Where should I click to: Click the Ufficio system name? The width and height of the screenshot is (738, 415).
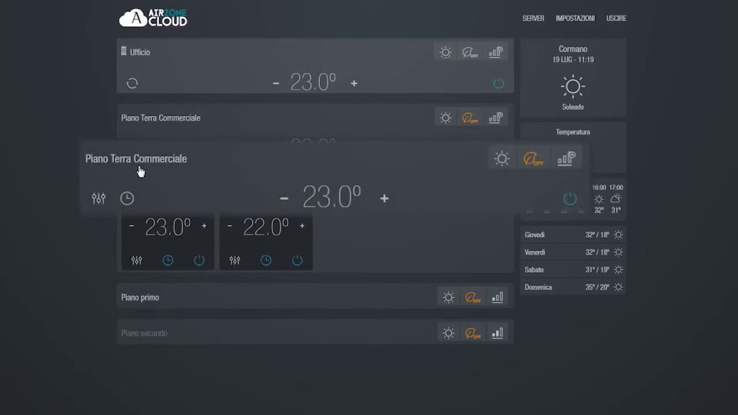pos(140,52)
